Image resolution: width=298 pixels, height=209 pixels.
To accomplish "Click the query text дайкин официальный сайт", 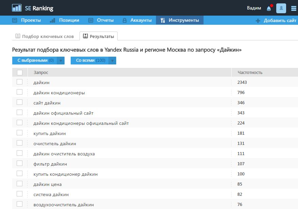I will 64,113.
